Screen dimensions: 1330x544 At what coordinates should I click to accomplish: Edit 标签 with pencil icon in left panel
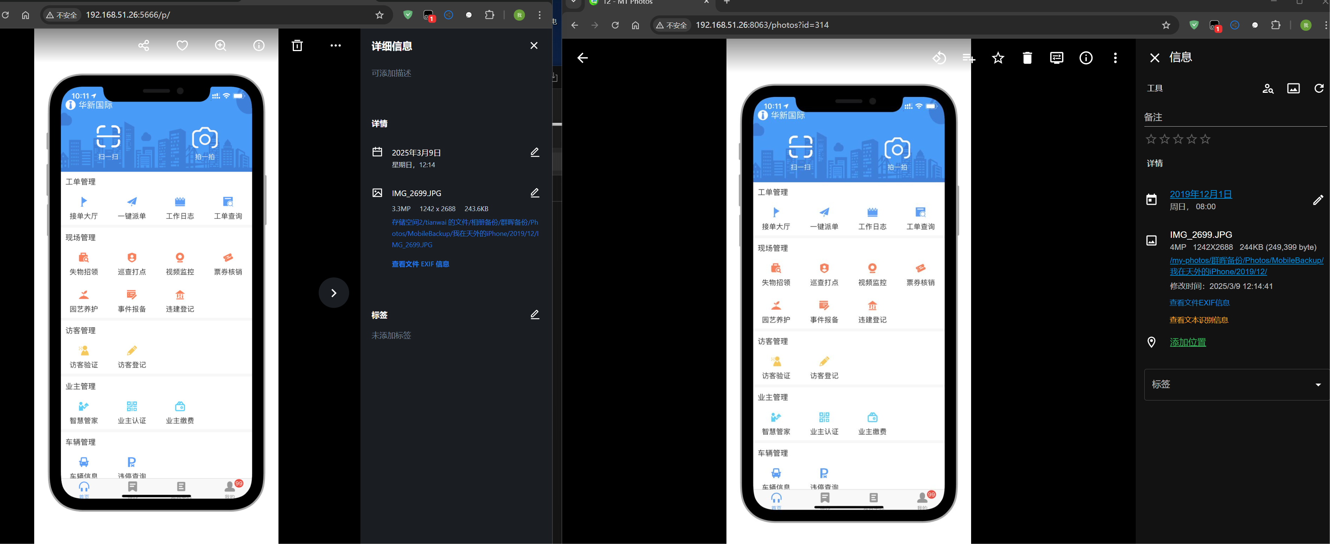point(535,314)
